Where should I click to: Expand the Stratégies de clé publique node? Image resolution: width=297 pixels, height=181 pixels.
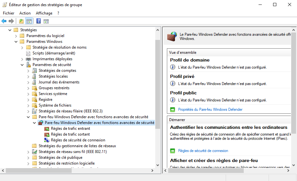point(28,157)
